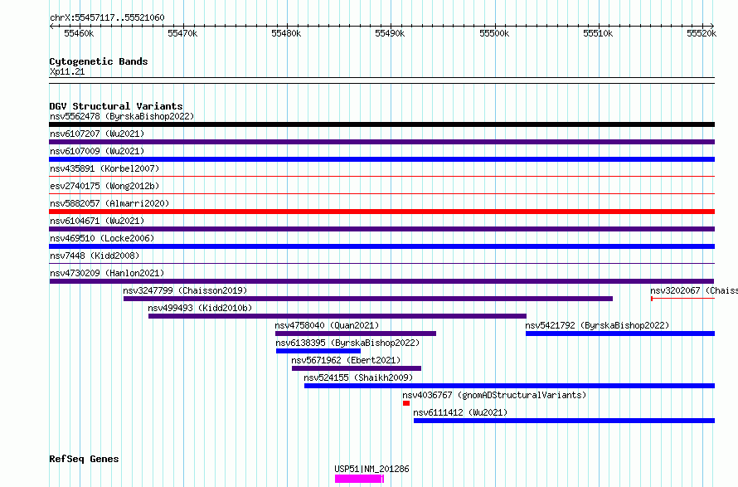Screen dimensions: 738x487
Task: Click the blue nsv469510 variant bar
Action: tap(381, 246)
